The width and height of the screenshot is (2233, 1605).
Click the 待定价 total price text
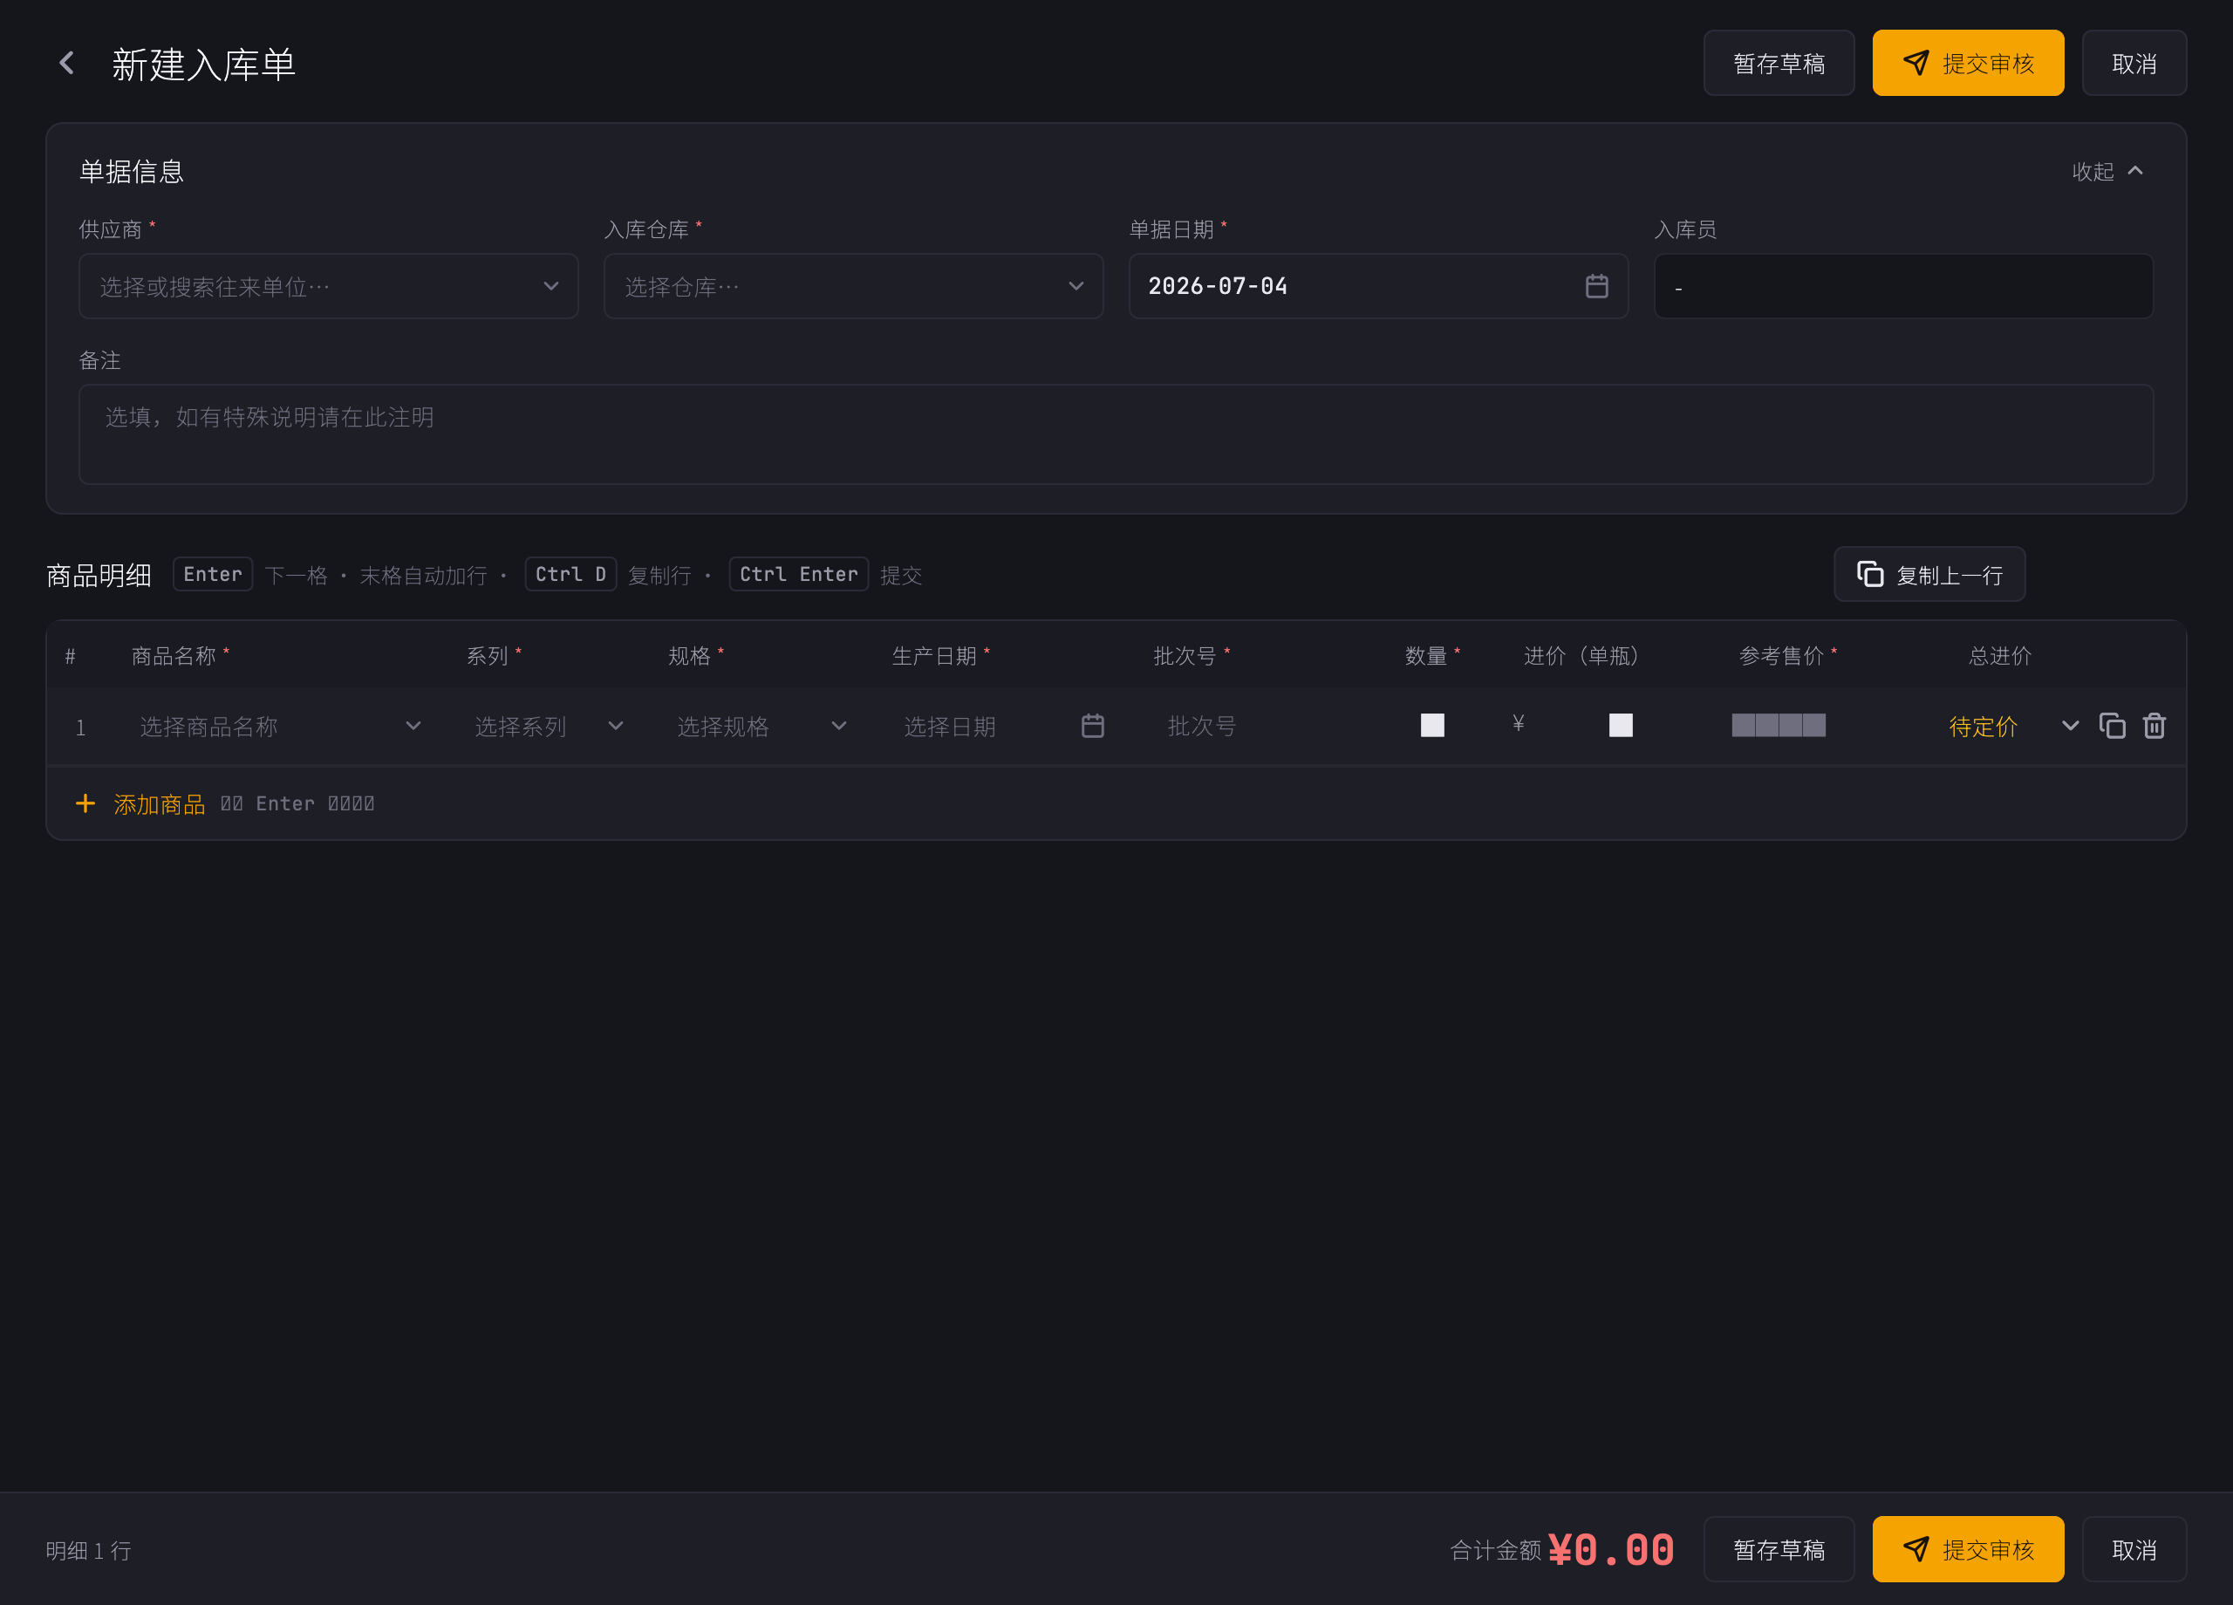[x=1983, y=727]
